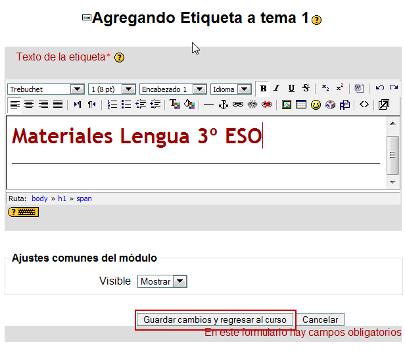Click the undo arrow icon
The width and height of the screenshot is (405, 351).
(380, 89)
